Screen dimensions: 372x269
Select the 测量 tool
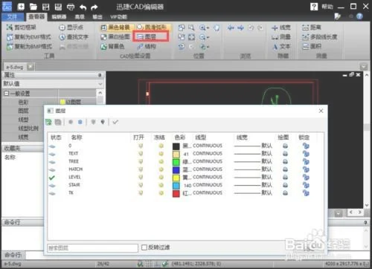[x=281, y=37]
